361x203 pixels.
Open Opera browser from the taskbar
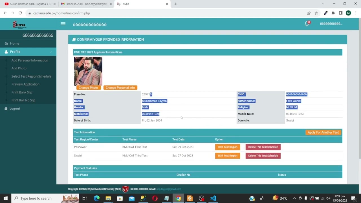(x=155, y=198)
